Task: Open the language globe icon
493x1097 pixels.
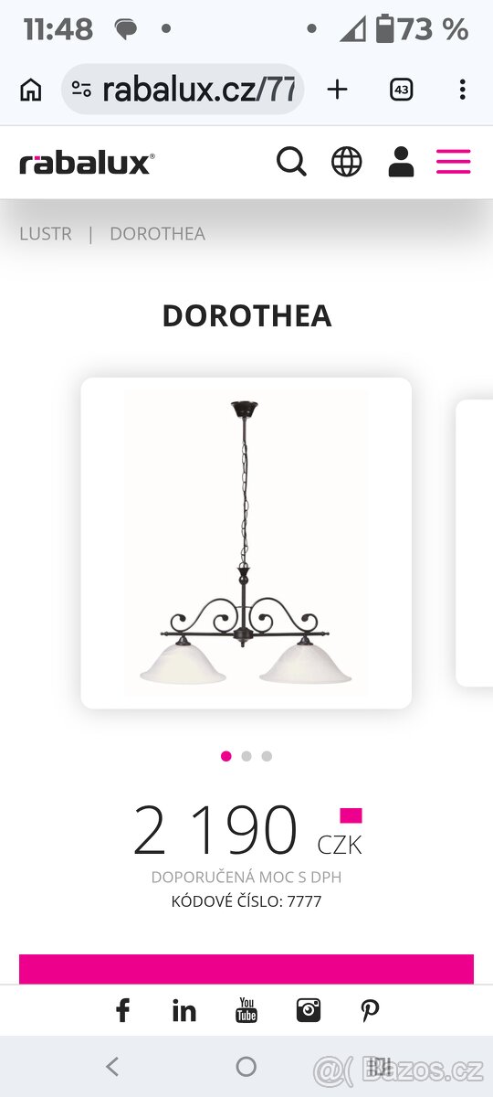Action: [346, 162]
